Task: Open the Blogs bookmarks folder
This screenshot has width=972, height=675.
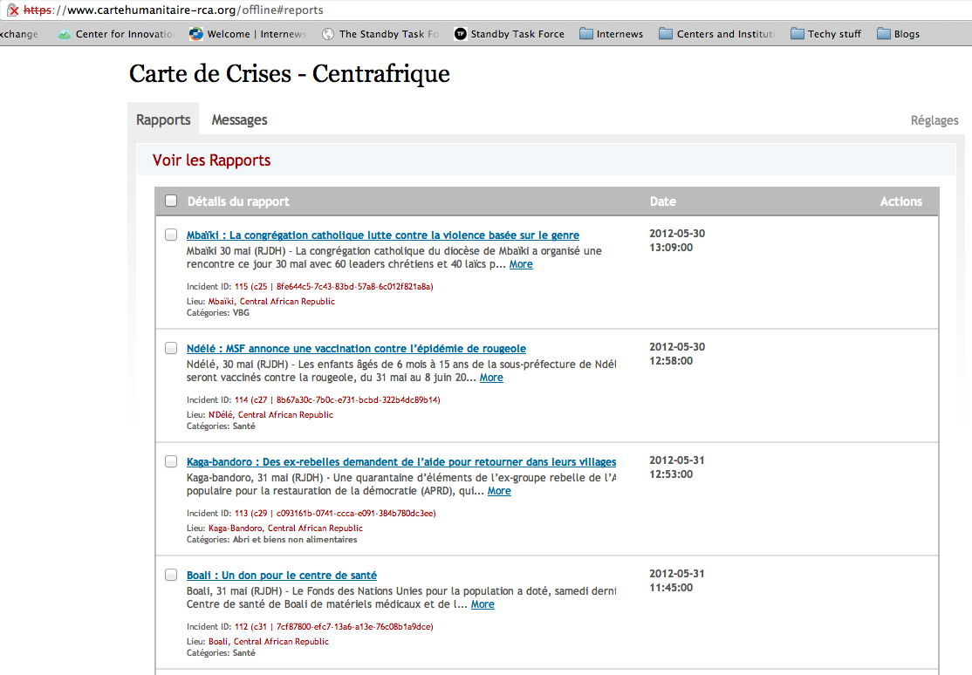Action: tap(898, 34)
